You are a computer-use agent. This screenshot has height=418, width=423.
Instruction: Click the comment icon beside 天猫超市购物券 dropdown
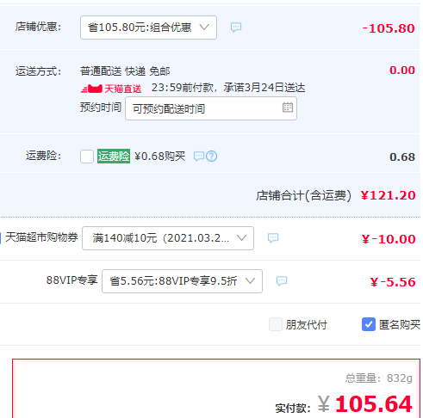(x=273, y=238)
